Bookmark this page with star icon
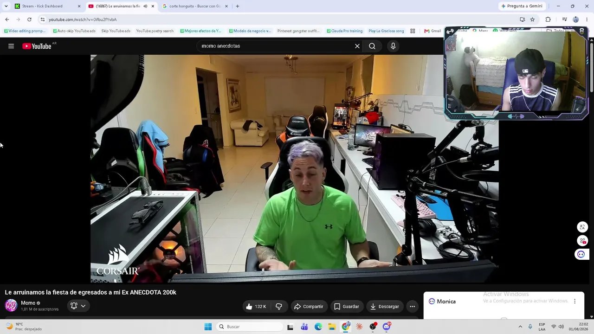 click(532, 19)
